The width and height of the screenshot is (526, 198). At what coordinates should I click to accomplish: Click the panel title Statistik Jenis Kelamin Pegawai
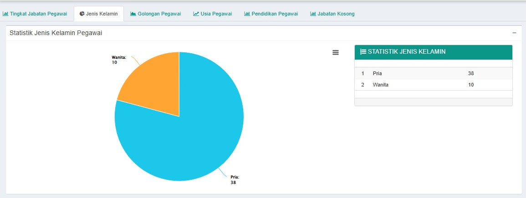coord(56,33)
